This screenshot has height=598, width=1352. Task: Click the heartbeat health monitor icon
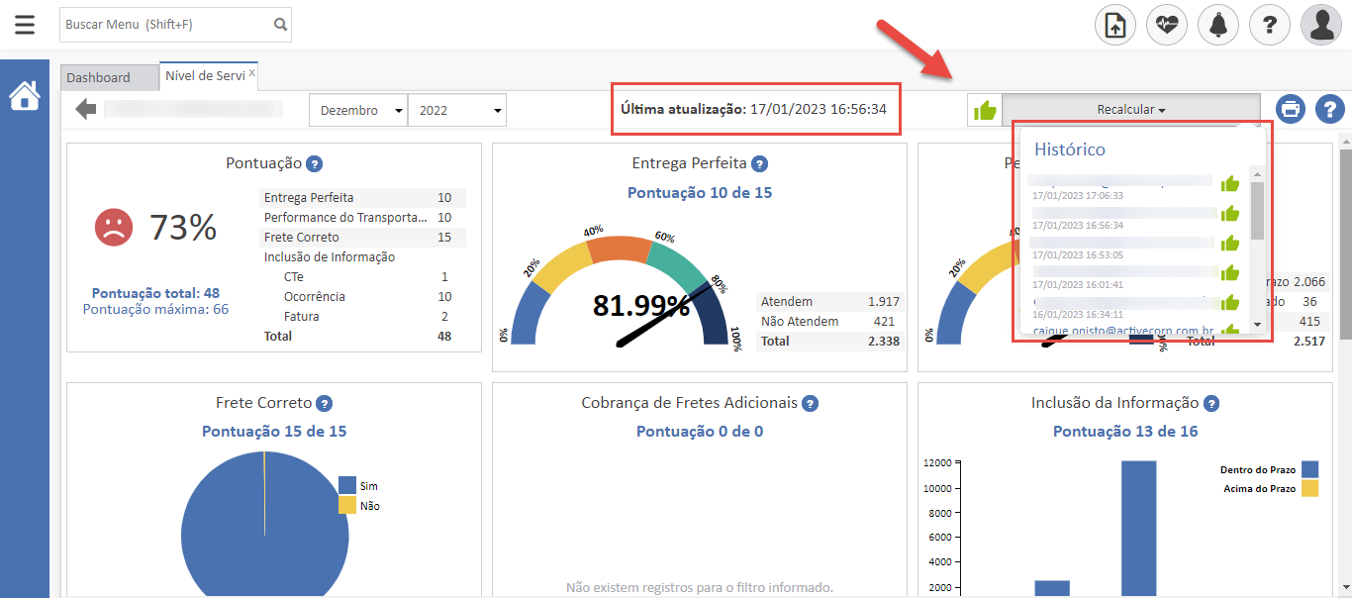(1167, 25)
